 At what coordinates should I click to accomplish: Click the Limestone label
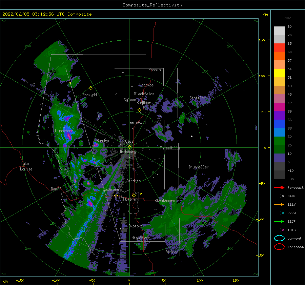click(64, 131)
